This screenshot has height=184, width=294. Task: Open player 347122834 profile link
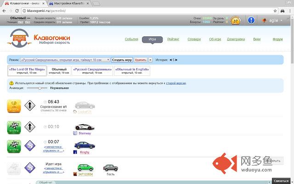click(85, 174)
